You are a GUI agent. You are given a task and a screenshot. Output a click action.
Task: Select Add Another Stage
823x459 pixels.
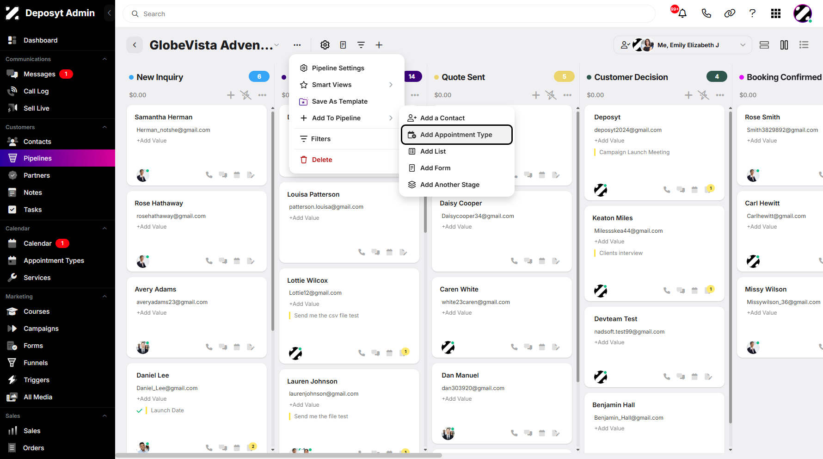(x=457, y=185)
